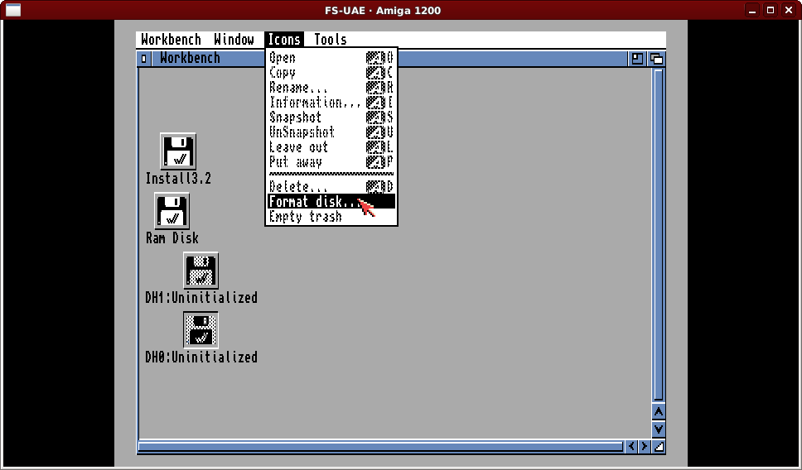Choose Format disk... from Icons menu
The width and height of the screenshot is (802, 470).
pos(331,201)
